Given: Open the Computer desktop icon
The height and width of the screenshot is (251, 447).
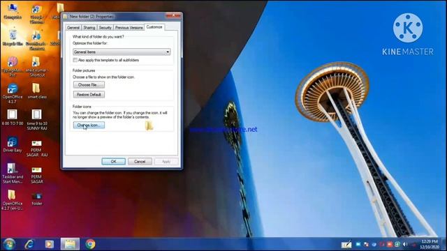Looking at the screenshot, I should tap(13, 11).
